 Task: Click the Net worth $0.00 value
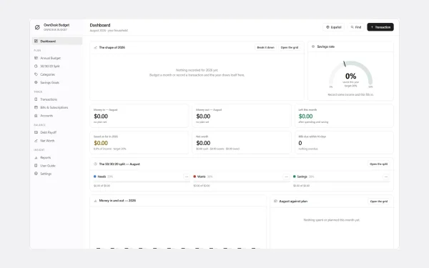click(x=203, y=143)
